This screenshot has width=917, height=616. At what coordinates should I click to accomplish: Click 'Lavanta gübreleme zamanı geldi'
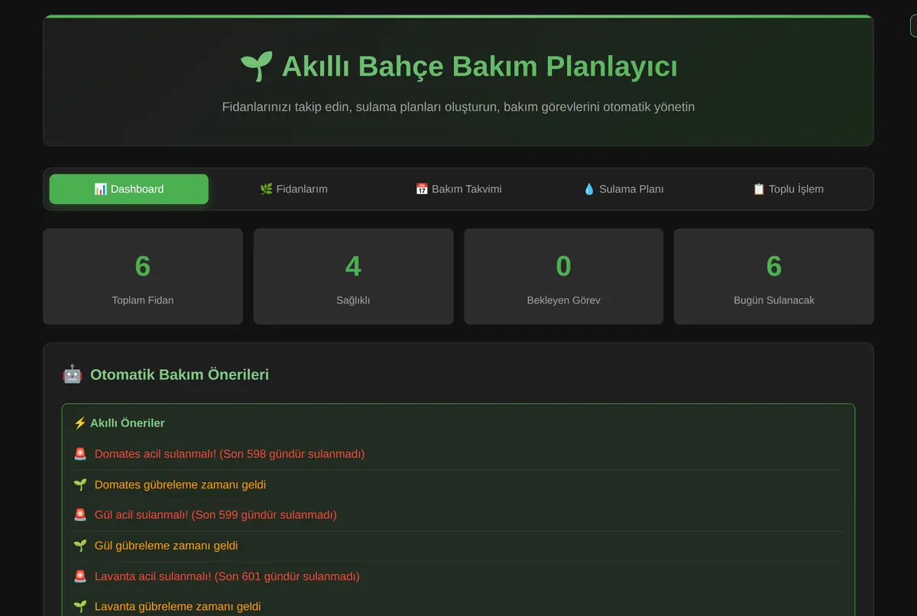point(178,607)
